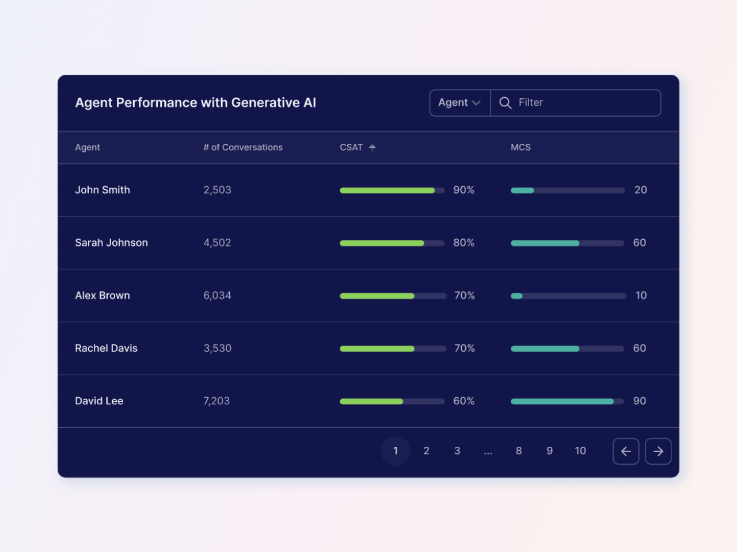Click conversation count 7,203

[x=216, y=401]
